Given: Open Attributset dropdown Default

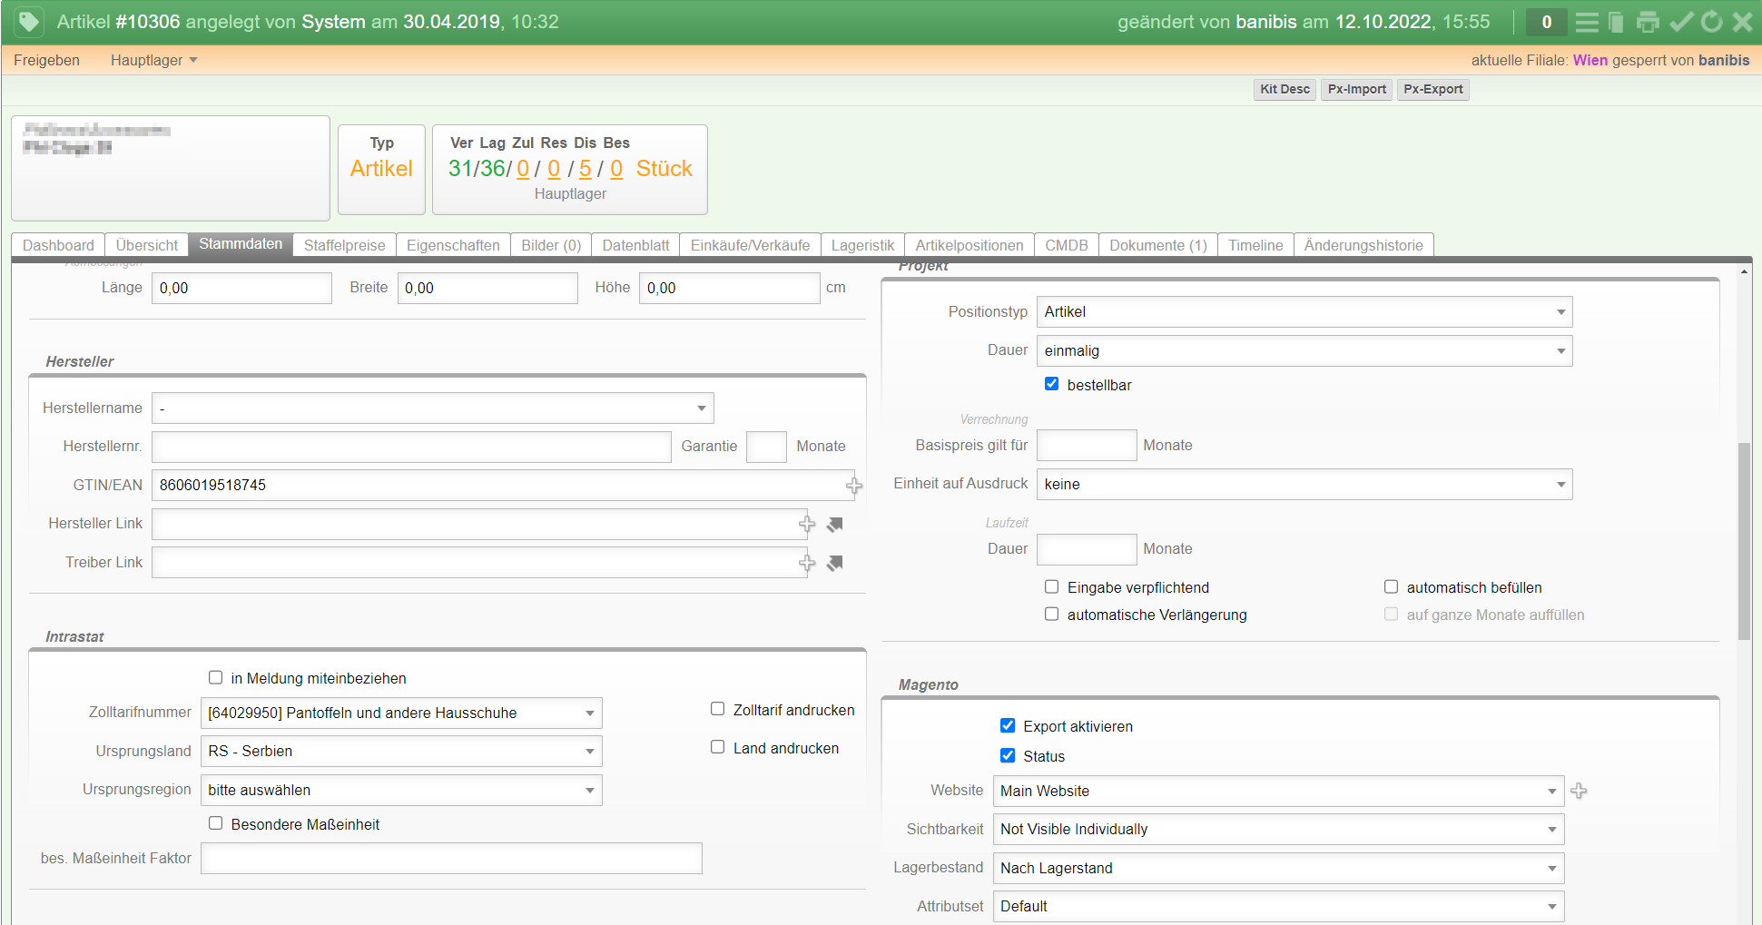Looking at the screenshot, I should (1278, 907).
